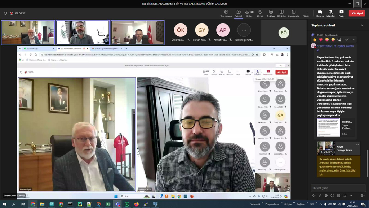This screenshot has height=208, width=369.
Task: Click the red Ayrıl leave button
Action: point(357,13)
